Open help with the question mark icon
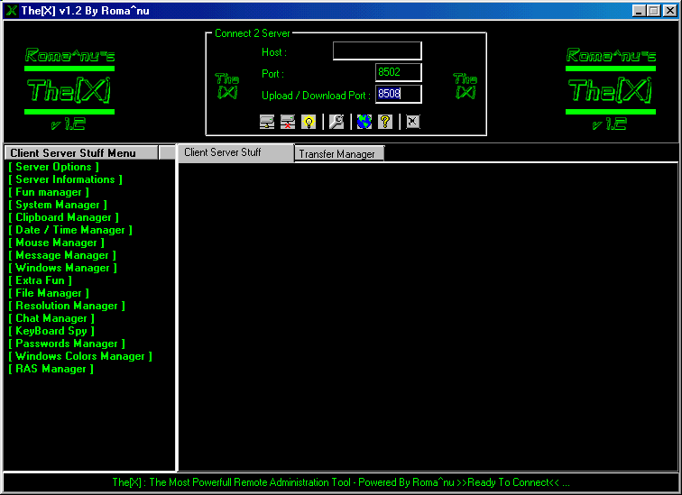 click(385, 122)
